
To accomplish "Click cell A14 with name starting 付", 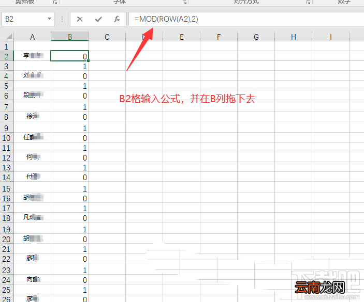I will pyautogui.click(x=32, y=177).
